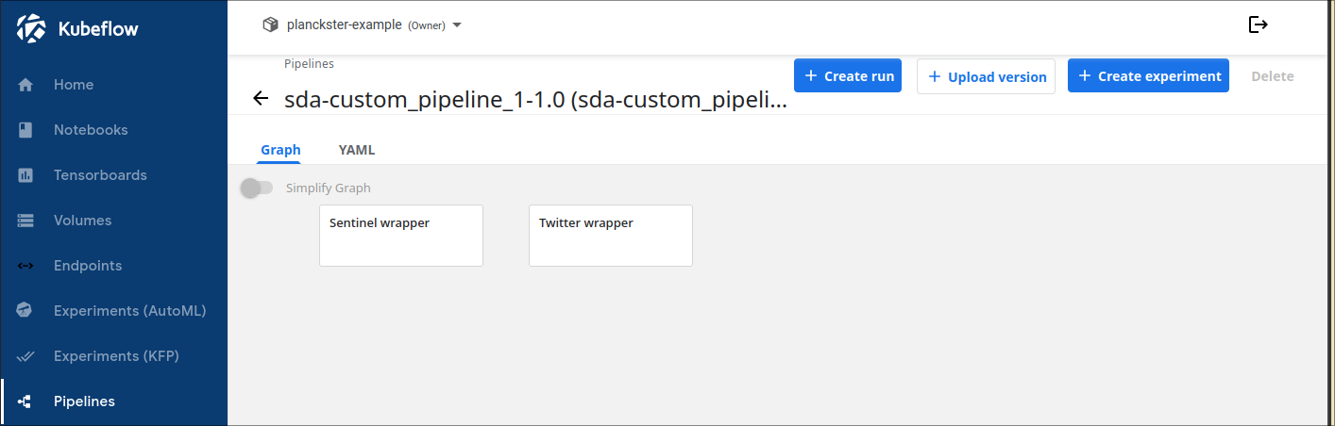The image size is (1335, 426).
Task: Click the Pipelines graph icon
Action: pos(25,401)
